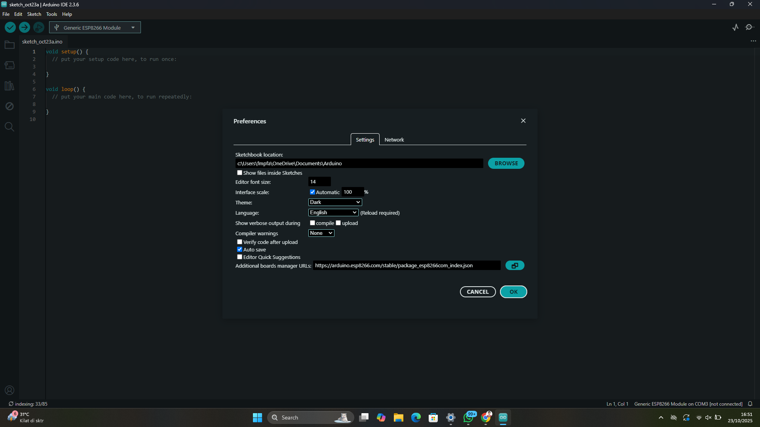
Task: Start debugging with the Debug icon
Action: click(38, 27)
